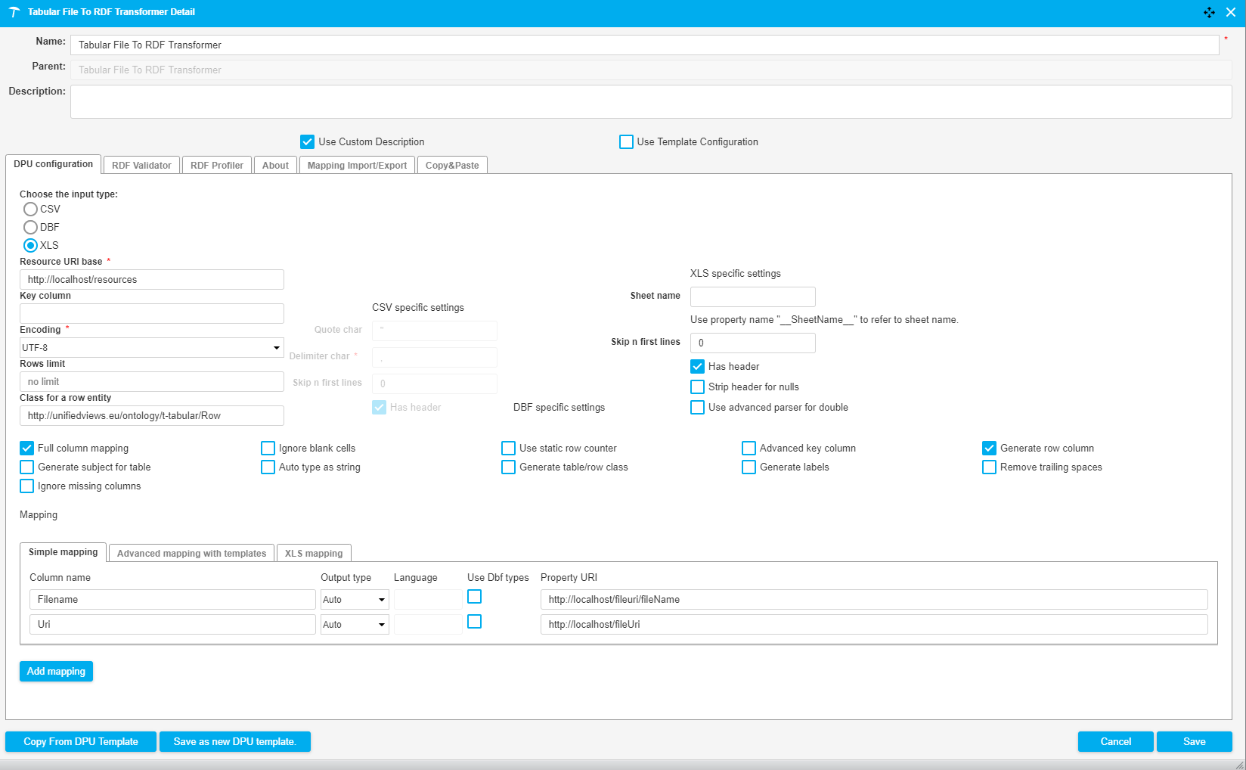Select the CSV input type
The height and width of the screenshot is (770, 1246).
click(30, 209)
